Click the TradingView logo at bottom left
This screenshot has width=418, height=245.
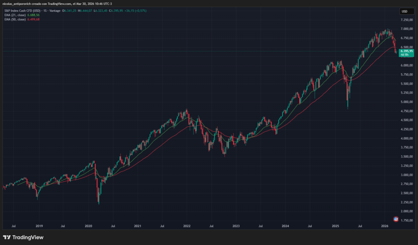[22, 237]
